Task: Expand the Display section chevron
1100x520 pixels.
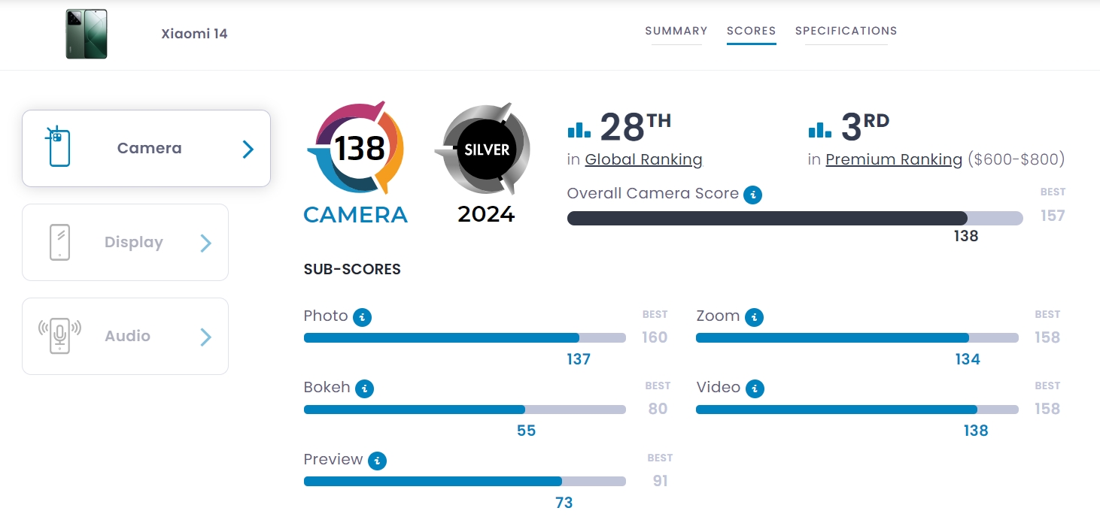Action: click(205, 243)
